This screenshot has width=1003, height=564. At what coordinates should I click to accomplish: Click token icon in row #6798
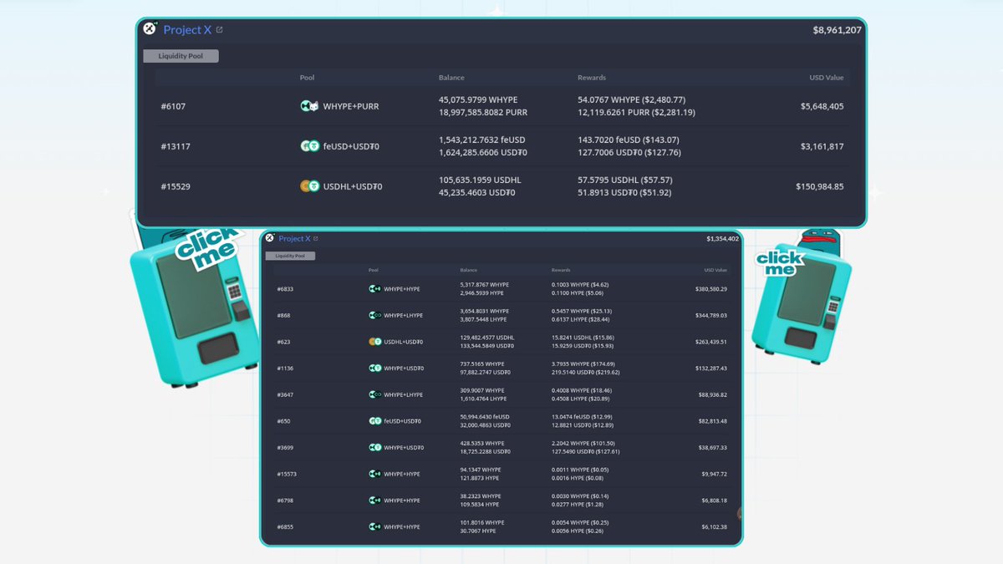375,500
